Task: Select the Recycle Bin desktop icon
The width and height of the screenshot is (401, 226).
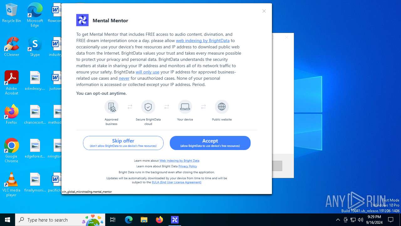Action: 12,13
